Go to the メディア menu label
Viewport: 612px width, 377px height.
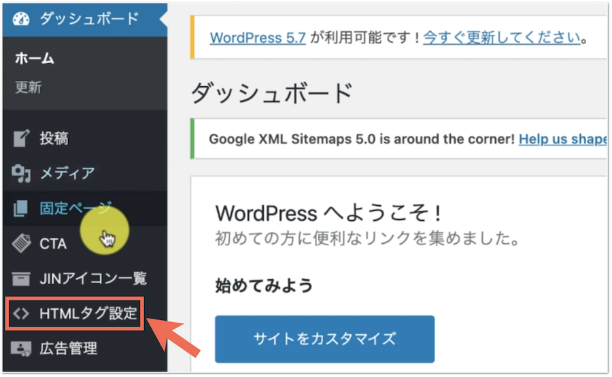tap(67, 174)
